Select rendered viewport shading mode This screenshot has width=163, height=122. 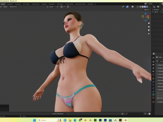[x=147, y=7]
